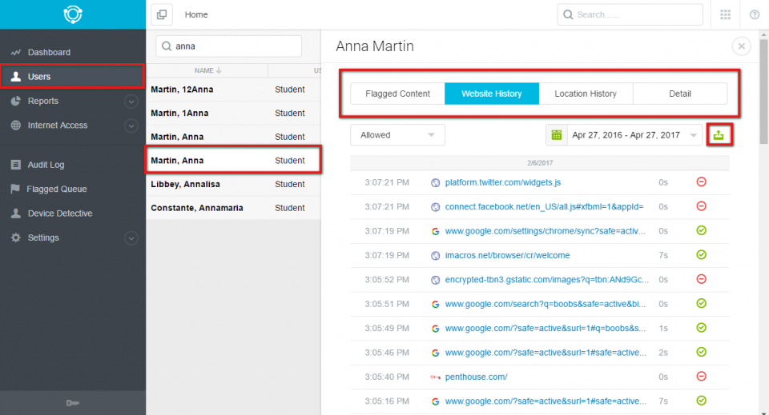Select user Constante, Annamaria

point(233,208)
